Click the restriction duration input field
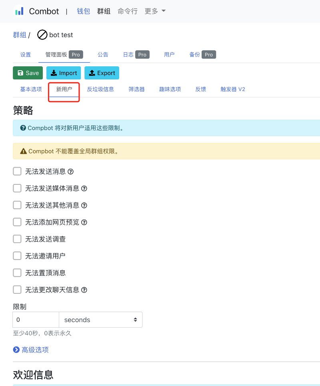Image resolution: width=320 pixels, height=386 pixels. point(35,320)
